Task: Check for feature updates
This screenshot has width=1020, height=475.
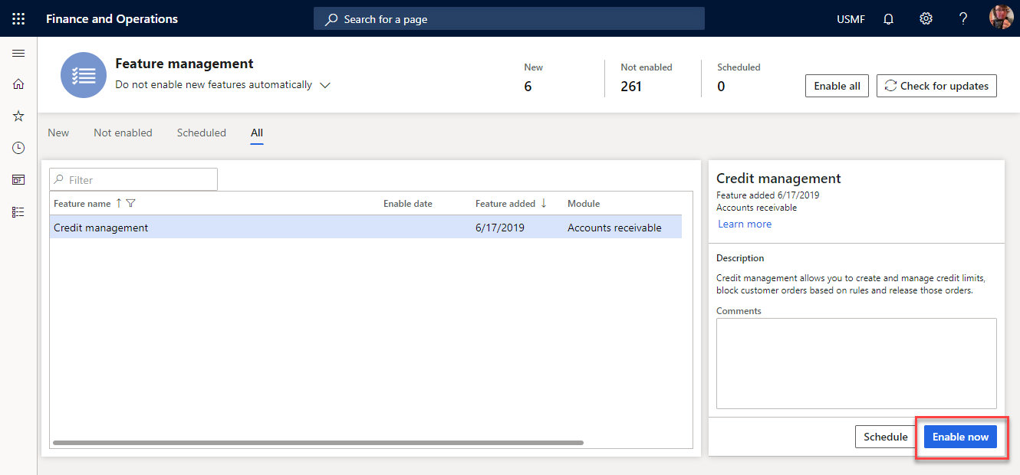Action: coord(936,86)
